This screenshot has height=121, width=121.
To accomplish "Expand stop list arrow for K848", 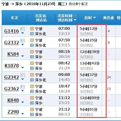I will pos(23,102).
